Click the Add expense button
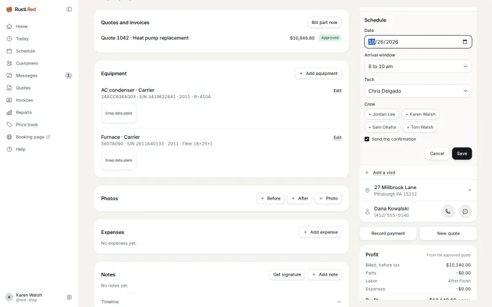 320,232
